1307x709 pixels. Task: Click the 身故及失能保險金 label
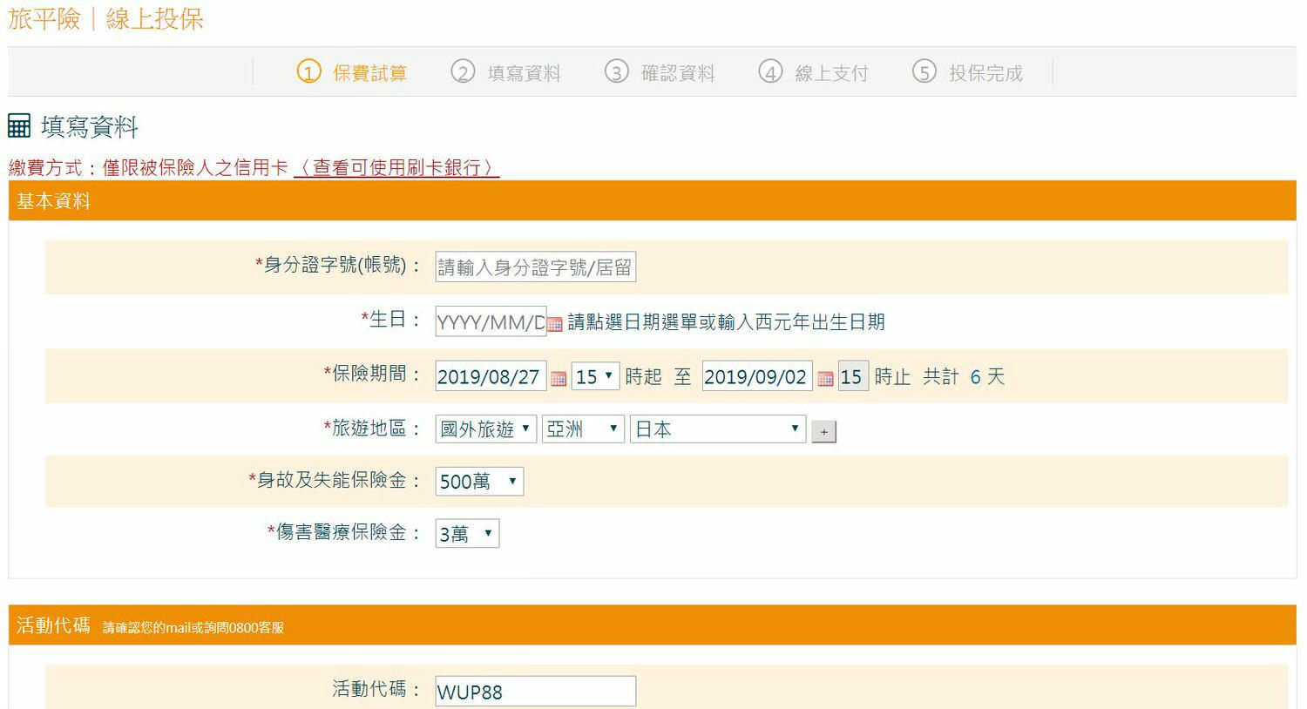click(335, 480)
